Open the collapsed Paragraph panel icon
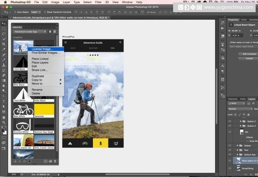The width and height of the screenshot is (258, 177). (223, 71)
